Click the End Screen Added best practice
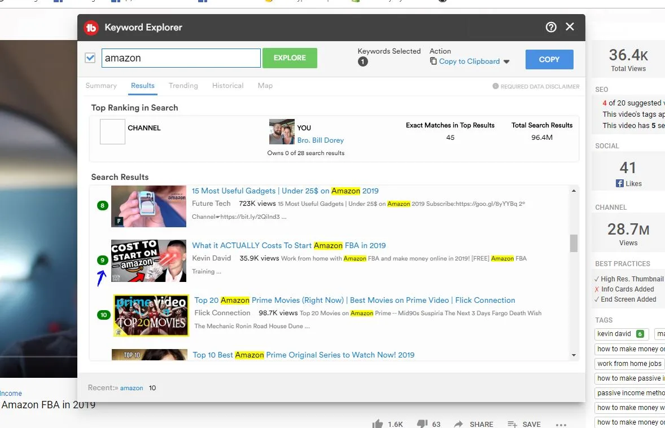This screenshot has height=428, width=665. click(625, 299)
